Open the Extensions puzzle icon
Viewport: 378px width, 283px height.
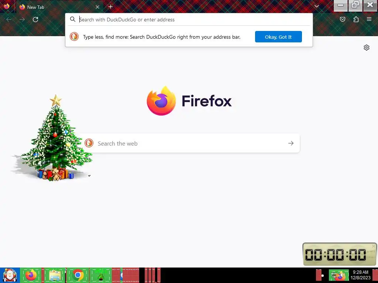pos(356,19)
